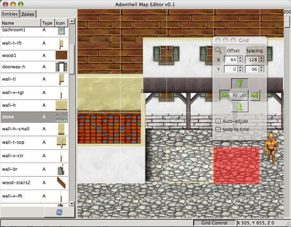Click the refresh icon below entity list
The image size is (291, 227).
coord(59,212)
